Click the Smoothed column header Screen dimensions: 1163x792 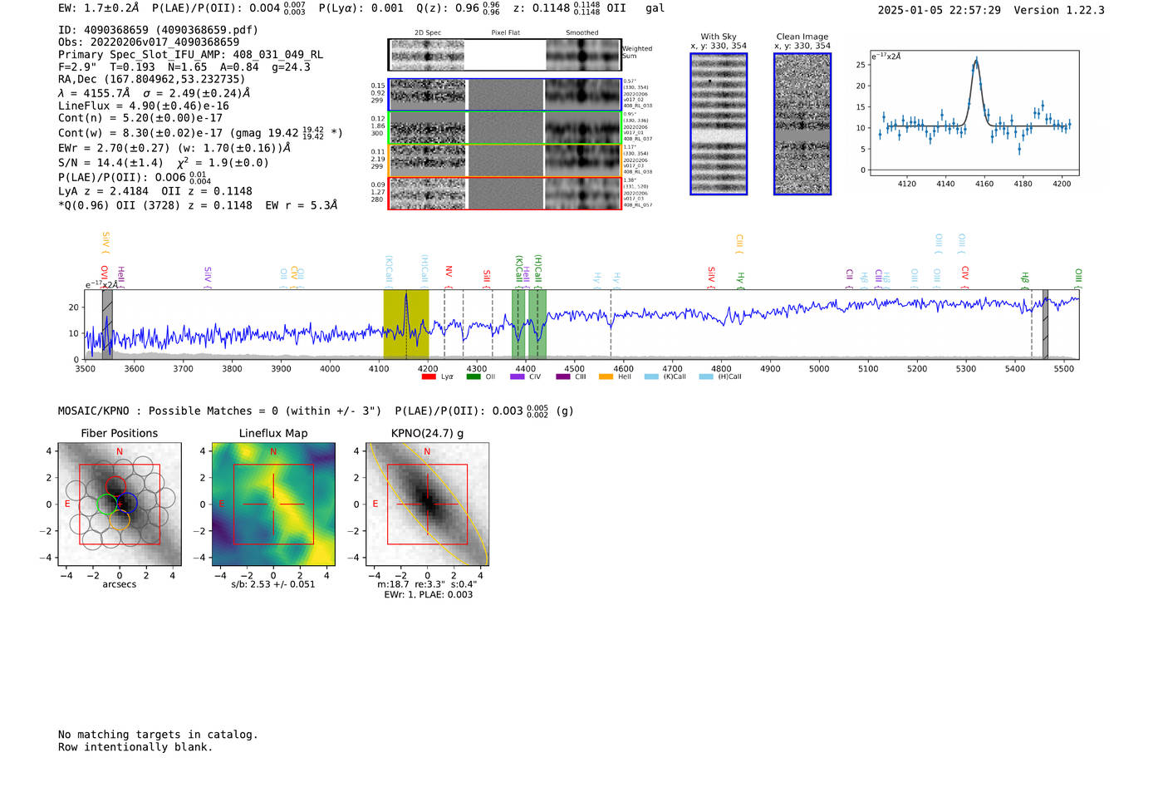coord(582,33)
